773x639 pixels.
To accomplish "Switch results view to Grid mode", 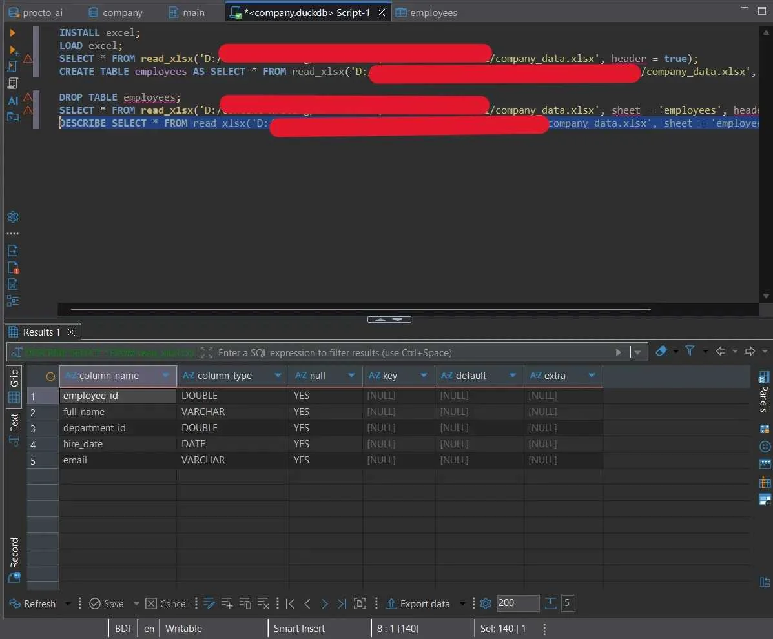I will click(x=14, y=387).
